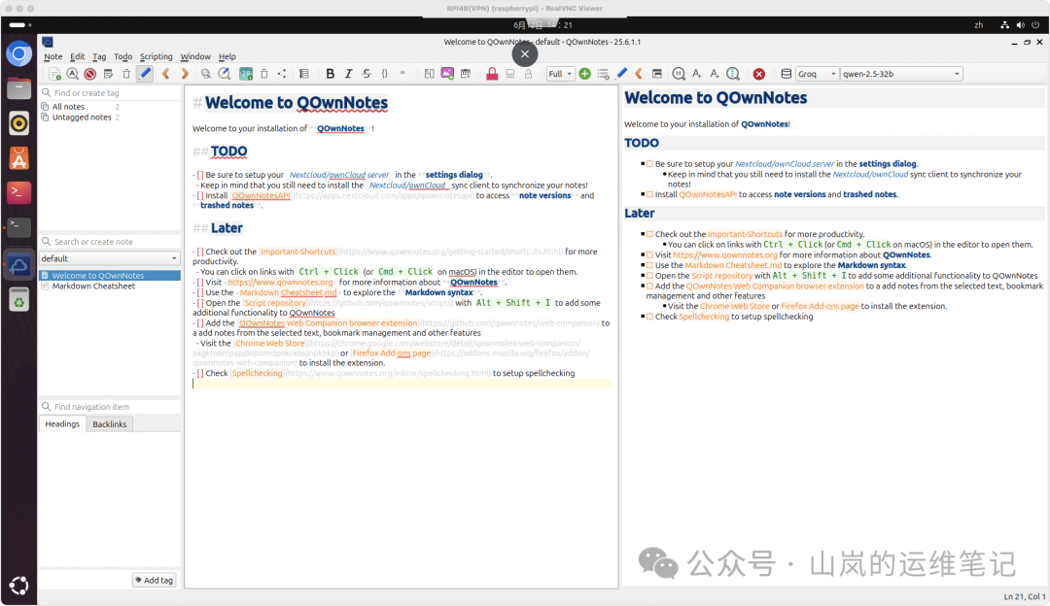The width and height of the screenshot is (1050, 606).
Task: Tick the 'Be sure to setup' preview checkbox
Action: [648, 164]
